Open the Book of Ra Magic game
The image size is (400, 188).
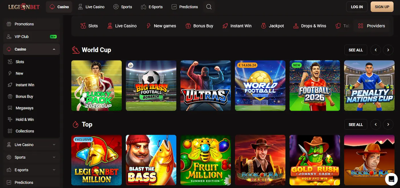(x=260, y=160)
